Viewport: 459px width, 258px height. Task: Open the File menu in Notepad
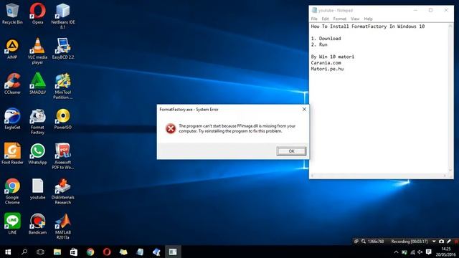[314, 19]
